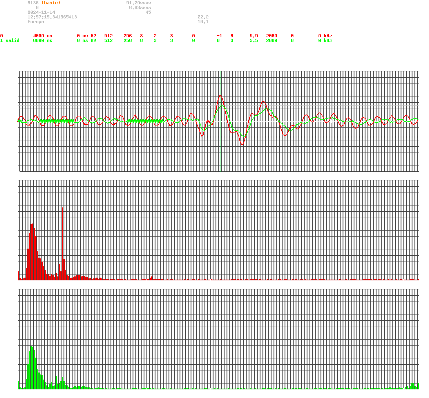Click the red value 8
Image resolution: width=429 pixels, height=398 pixels.
click(x=141, y=36)
